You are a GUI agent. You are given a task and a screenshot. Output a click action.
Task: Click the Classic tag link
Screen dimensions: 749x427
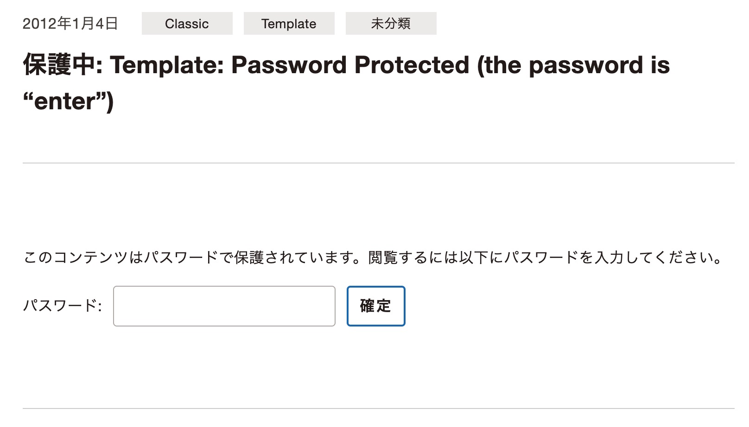187,24
